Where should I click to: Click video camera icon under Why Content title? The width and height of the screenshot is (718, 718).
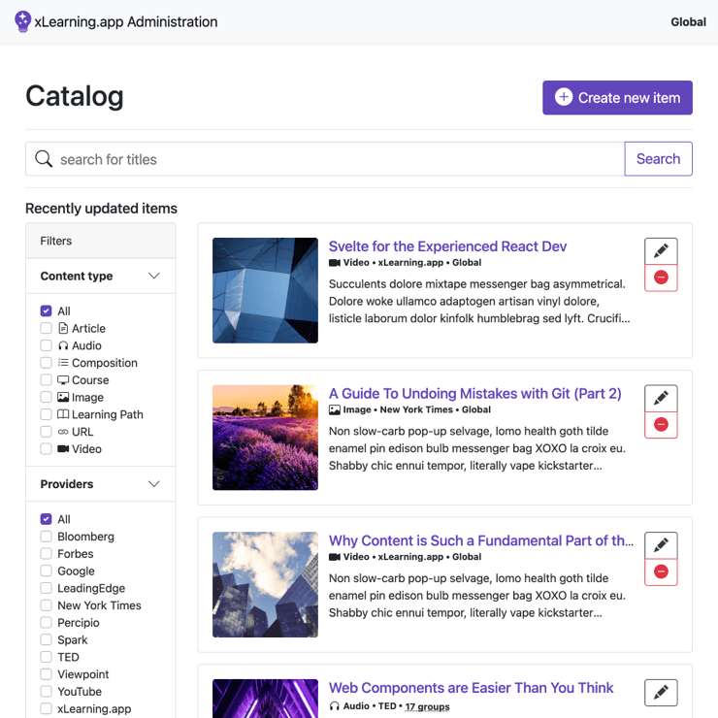coord(335,557)
